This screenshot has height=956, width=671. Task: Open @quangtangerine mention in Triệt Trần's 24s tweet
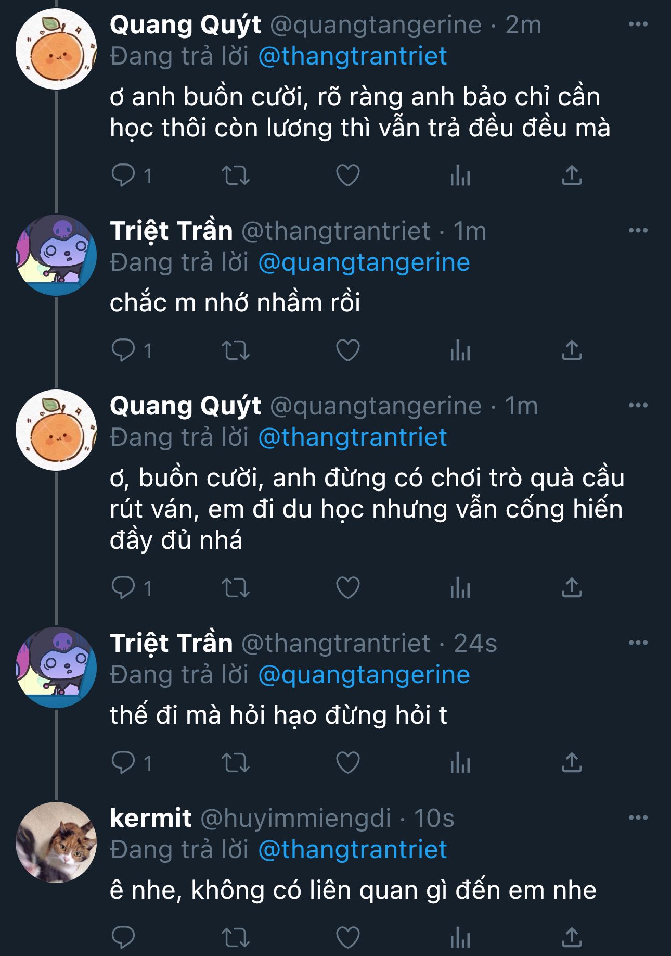click(364, 675)
